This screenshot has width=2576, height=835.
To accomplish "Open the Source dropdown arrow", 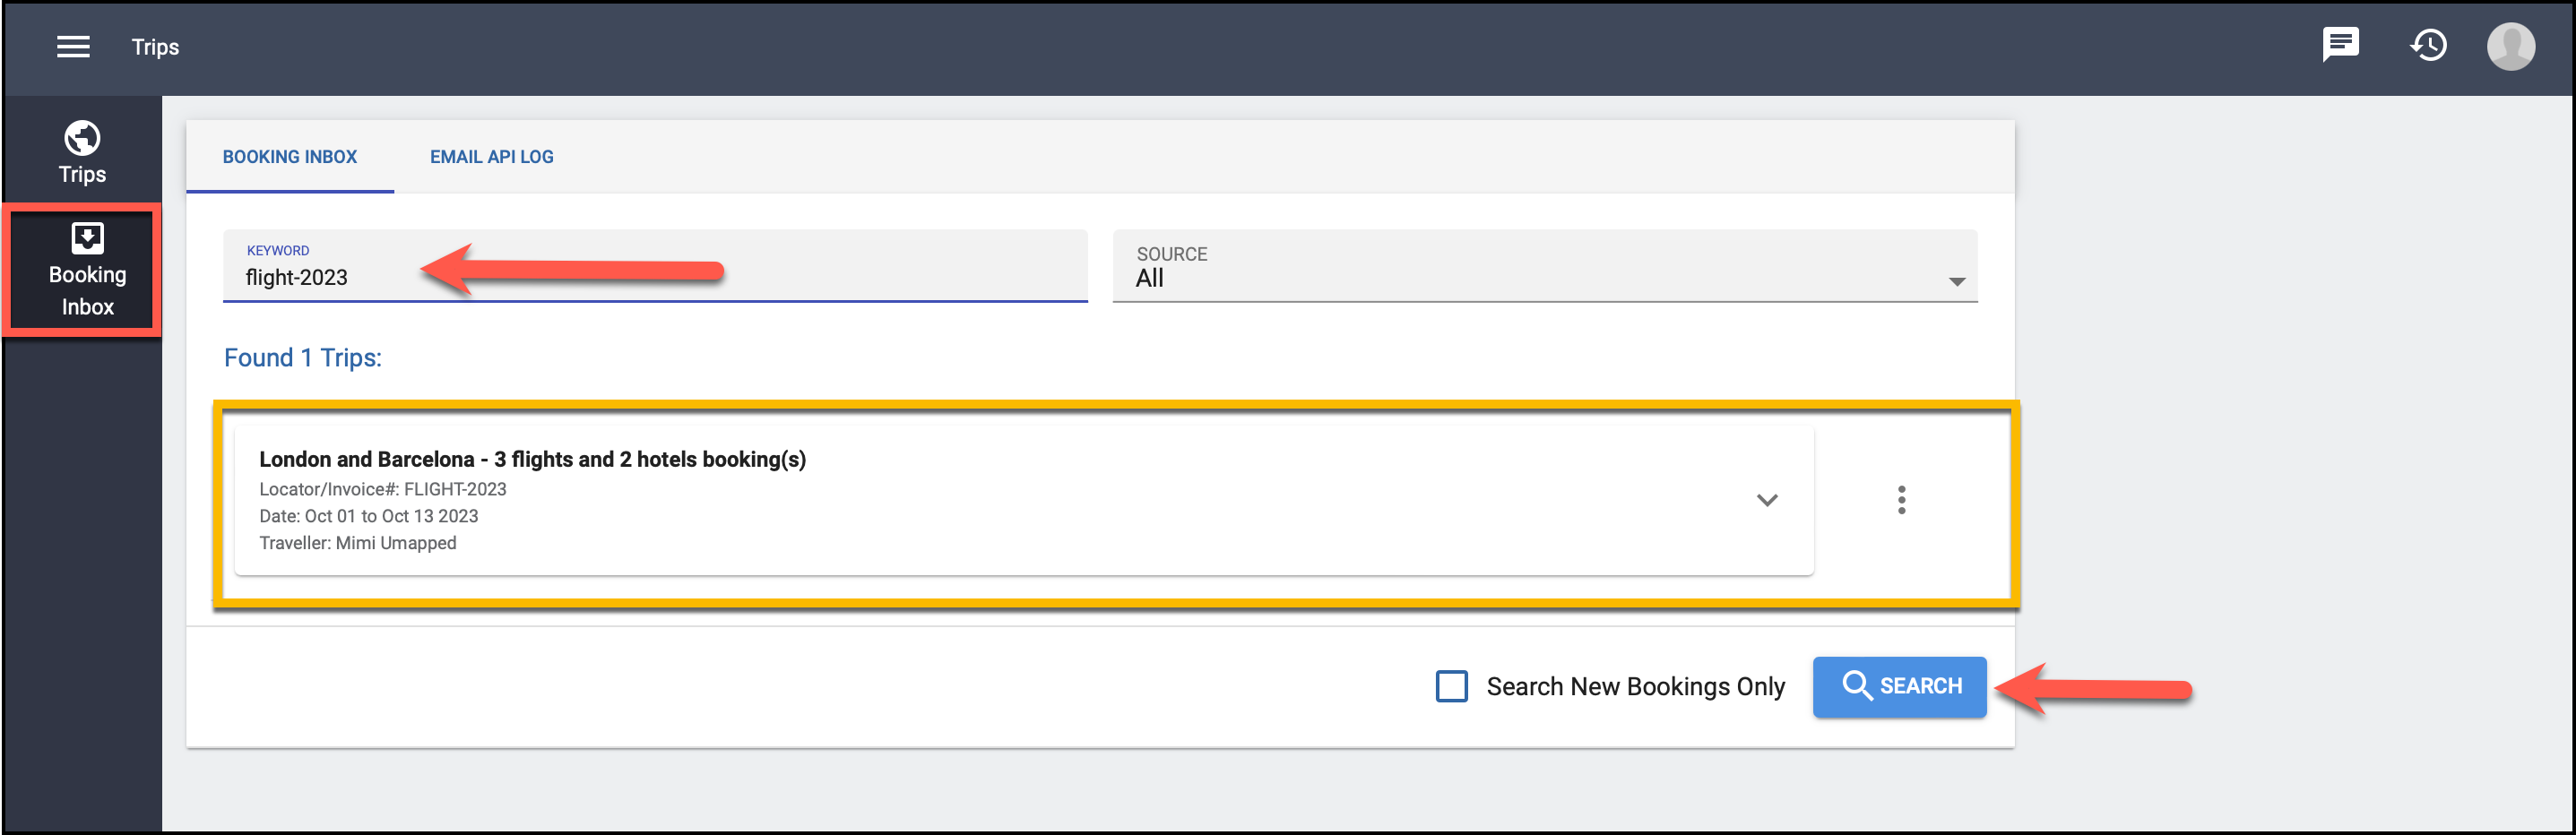I will tap(1956, 282).
